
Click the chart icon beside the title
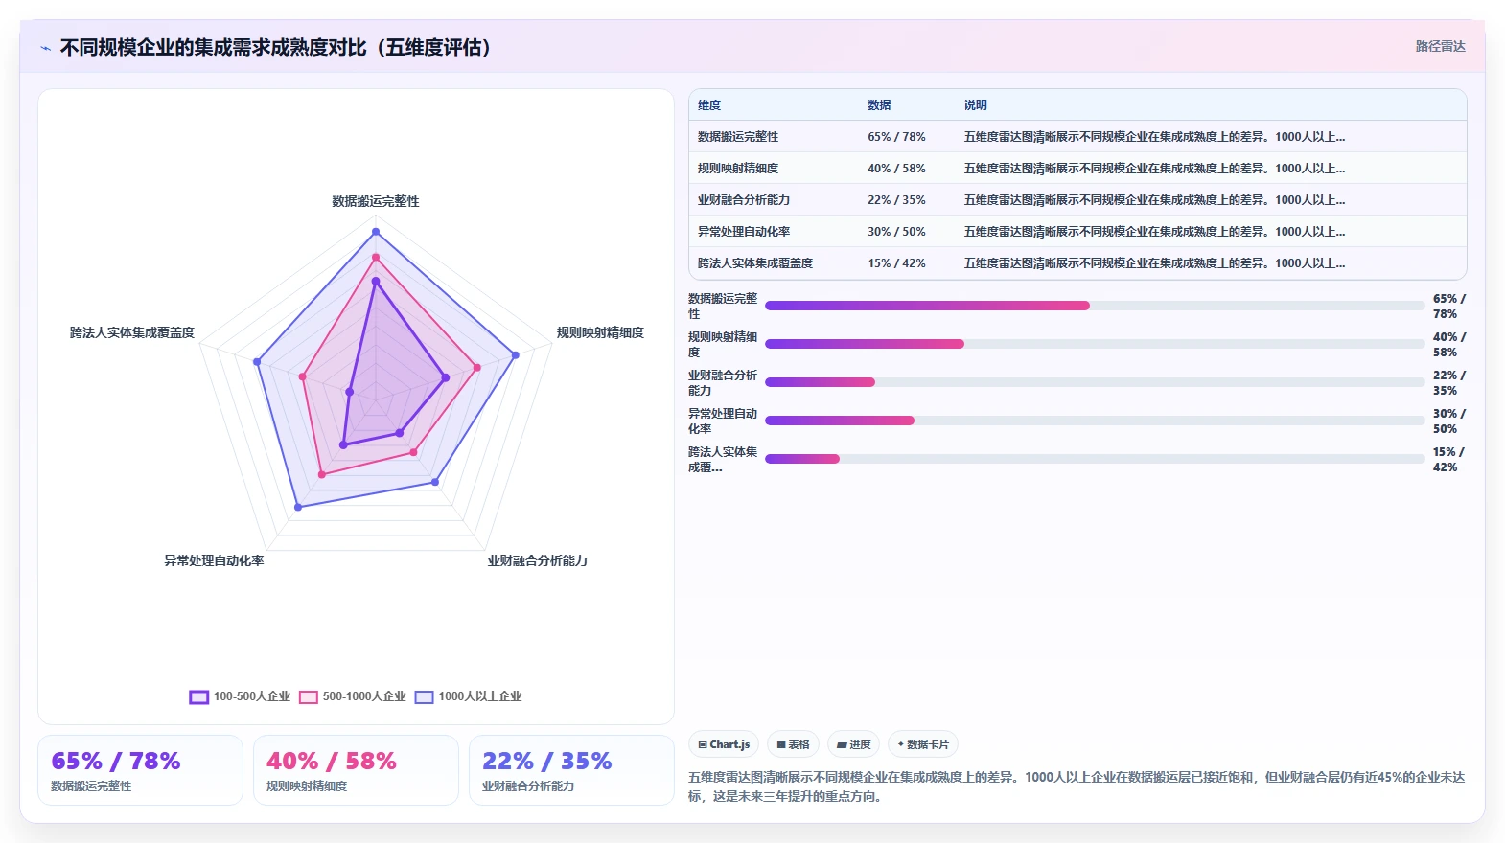coord(45,48)
